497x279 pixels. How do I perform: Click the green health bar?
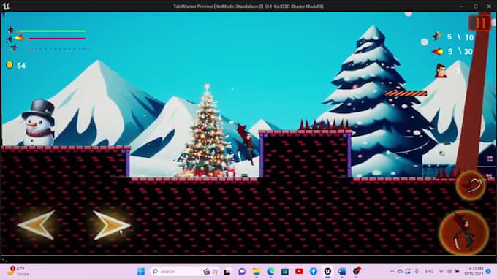click(x=52, y=31)
